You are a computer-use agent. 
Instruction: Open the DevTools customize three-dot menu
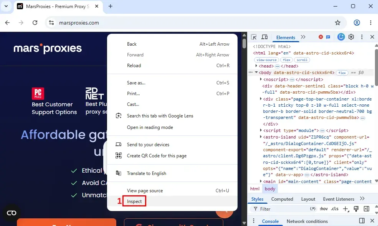pos(361,37)
